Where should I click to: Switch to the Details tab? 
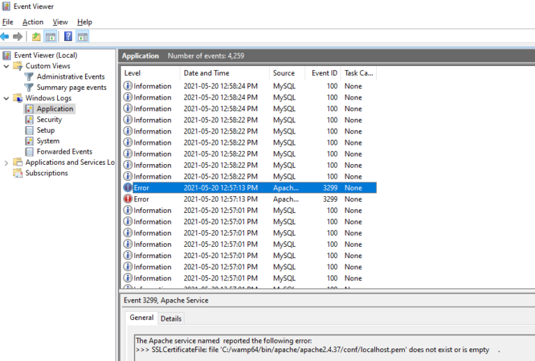coord(171,319)
